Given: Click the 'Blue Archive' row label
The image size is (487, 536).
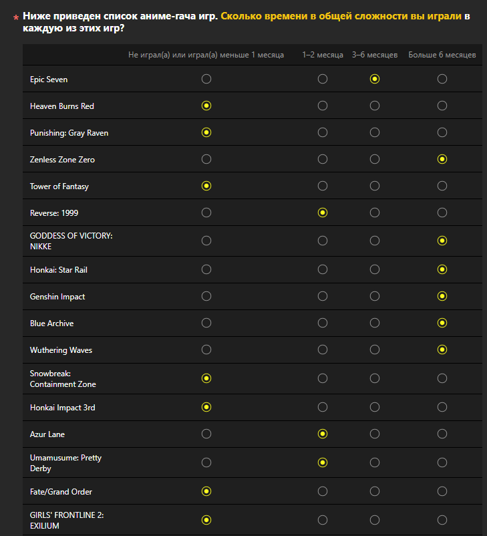Looking at the screenshot, I should coord(51,323).
